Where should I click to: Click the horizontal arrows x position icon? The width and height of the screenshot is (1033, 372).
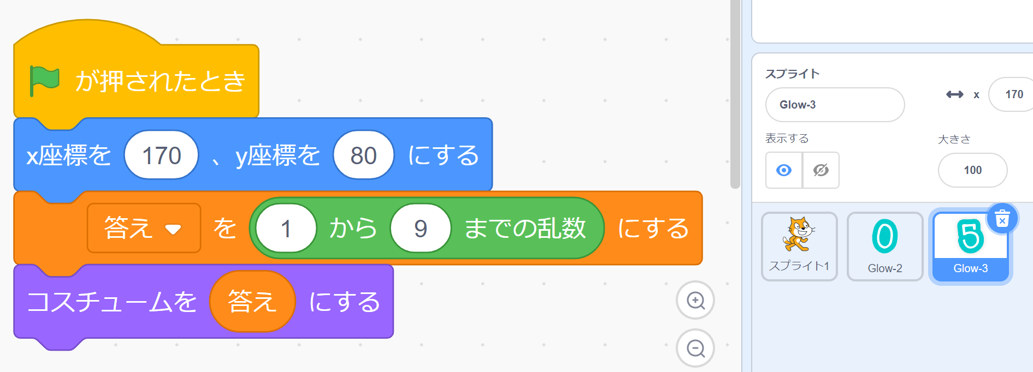[x=954, y=94]
